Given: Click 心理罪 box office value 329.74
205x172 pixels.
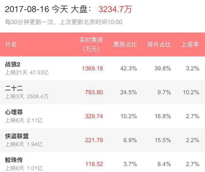Looking at the screenshot, I should click(94, 116).
